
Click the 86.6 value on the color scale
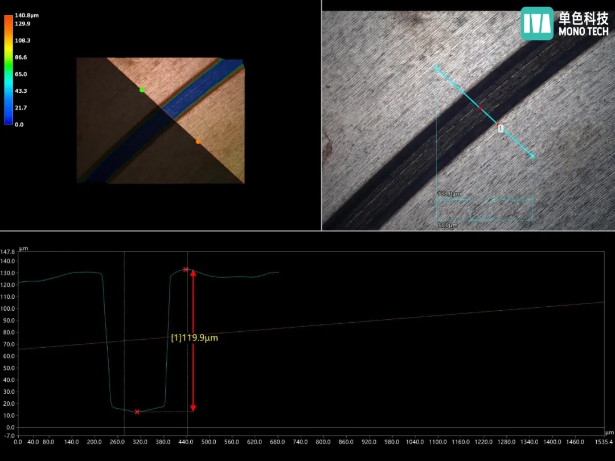tap(21, 57)
